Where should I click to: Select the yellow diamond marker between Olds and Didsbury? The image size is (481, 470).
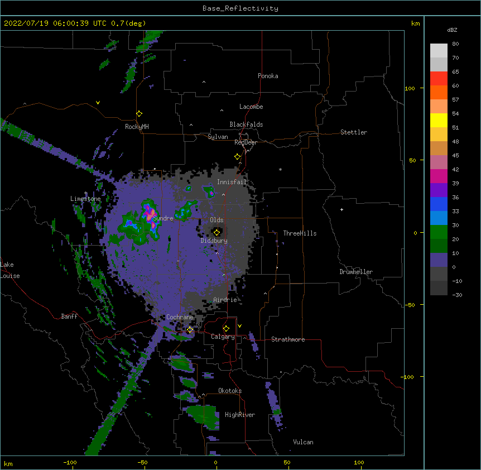217,233
